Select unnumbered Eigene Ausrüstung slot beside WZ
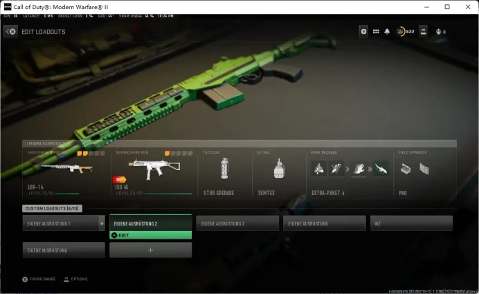The image size is (479, 294). pos(325,223)
